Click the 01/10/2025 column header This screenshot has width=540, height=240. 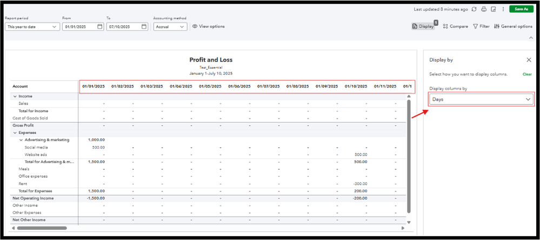point(356,87)
